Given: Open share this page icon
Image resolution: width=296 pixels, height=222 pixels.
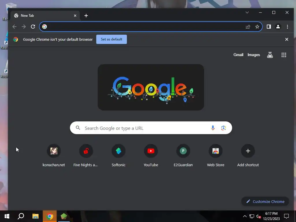Looking at the screenshot, I should [248, 27].
